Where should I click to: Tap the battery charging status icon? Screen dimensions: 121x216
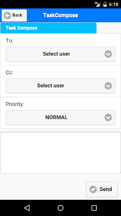point(105,4)
